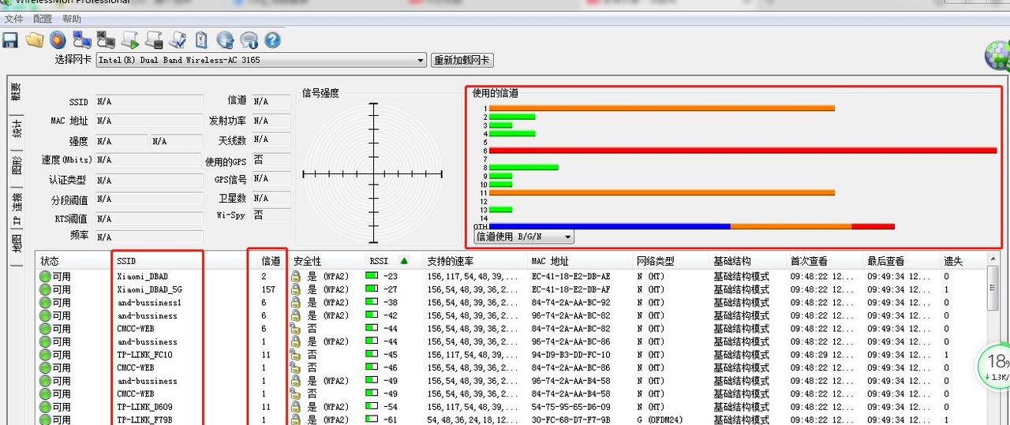Sort by the 网络类型 column header
This screenshot has height=425, width=1010.
[671, 261]
